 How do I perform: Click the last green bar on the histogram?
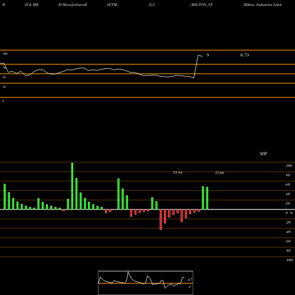click(207, 198)
